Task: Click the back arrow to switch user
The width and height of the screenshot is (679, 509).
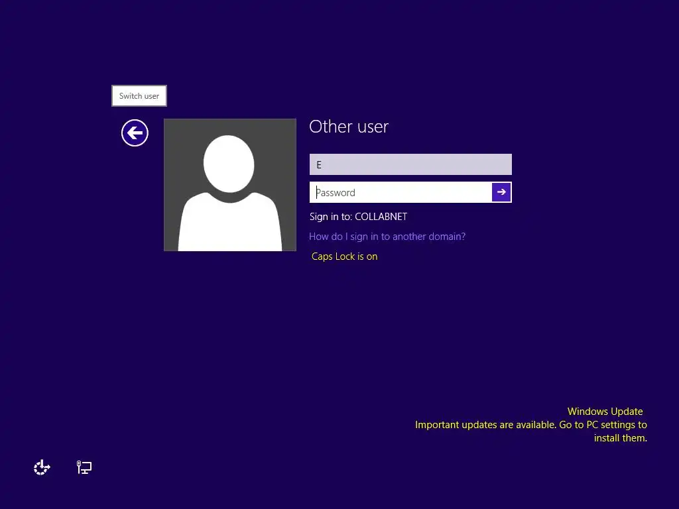Action: [x=135, y=133]
